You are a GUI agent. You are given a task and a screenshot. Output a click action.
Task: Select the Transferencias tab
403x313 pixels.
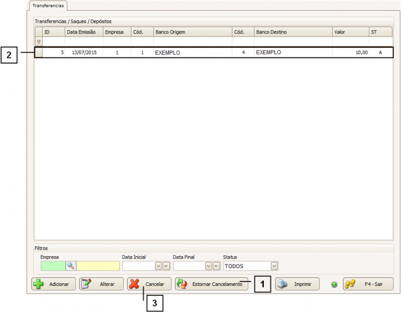[x=47, y=6]
